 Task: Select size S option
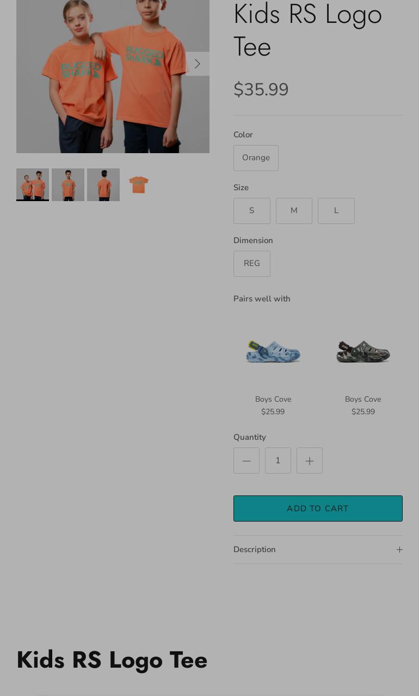[252, 211]
